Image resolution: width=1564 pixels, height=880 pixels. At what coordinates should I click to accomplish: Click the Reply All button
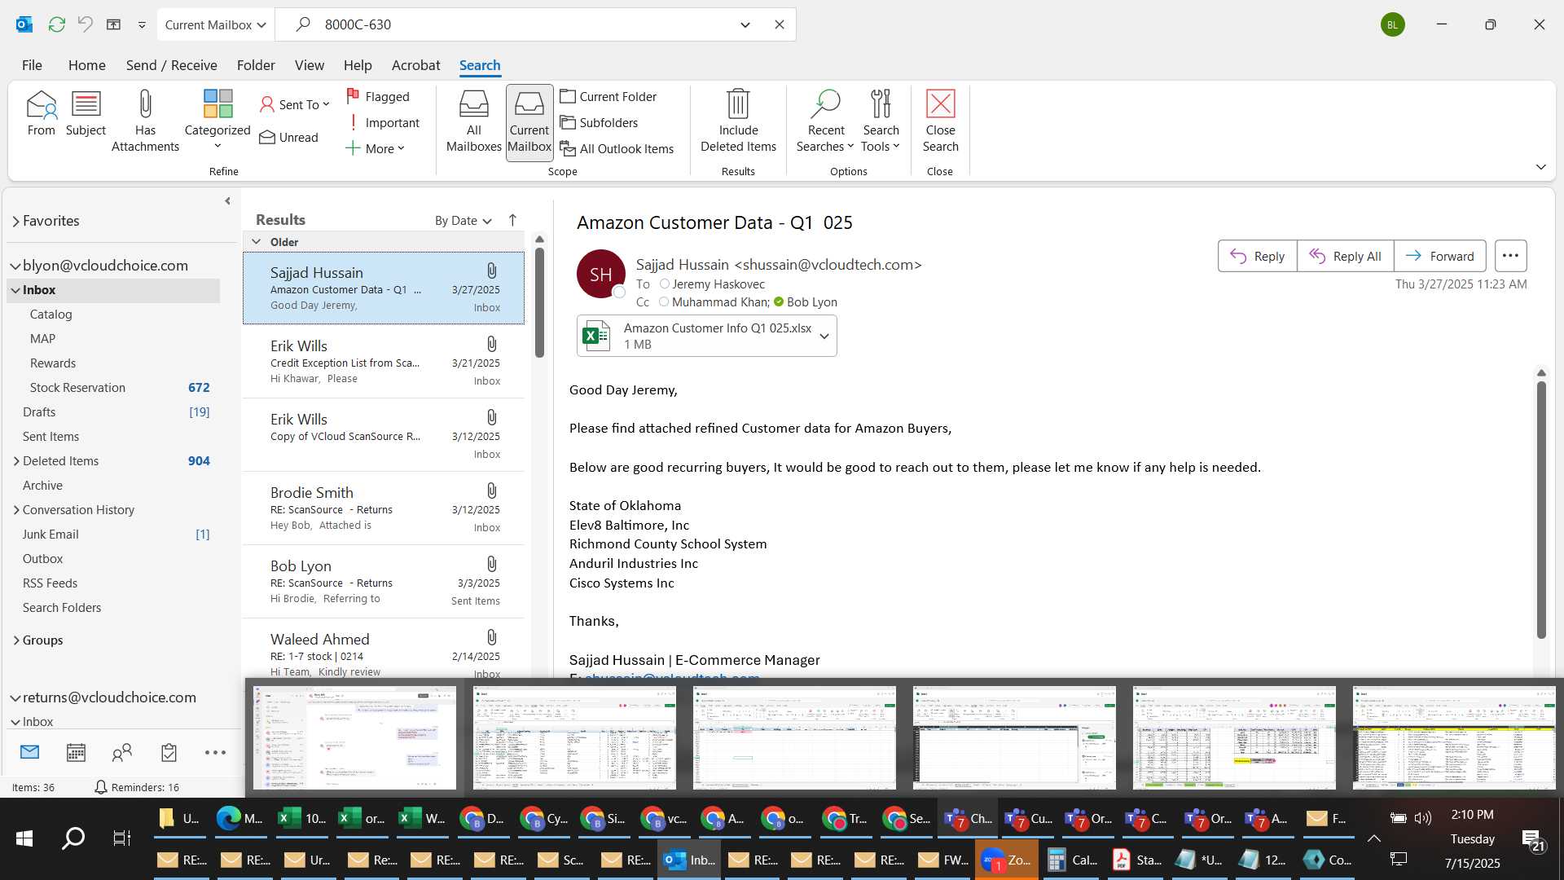(1345, 256)
